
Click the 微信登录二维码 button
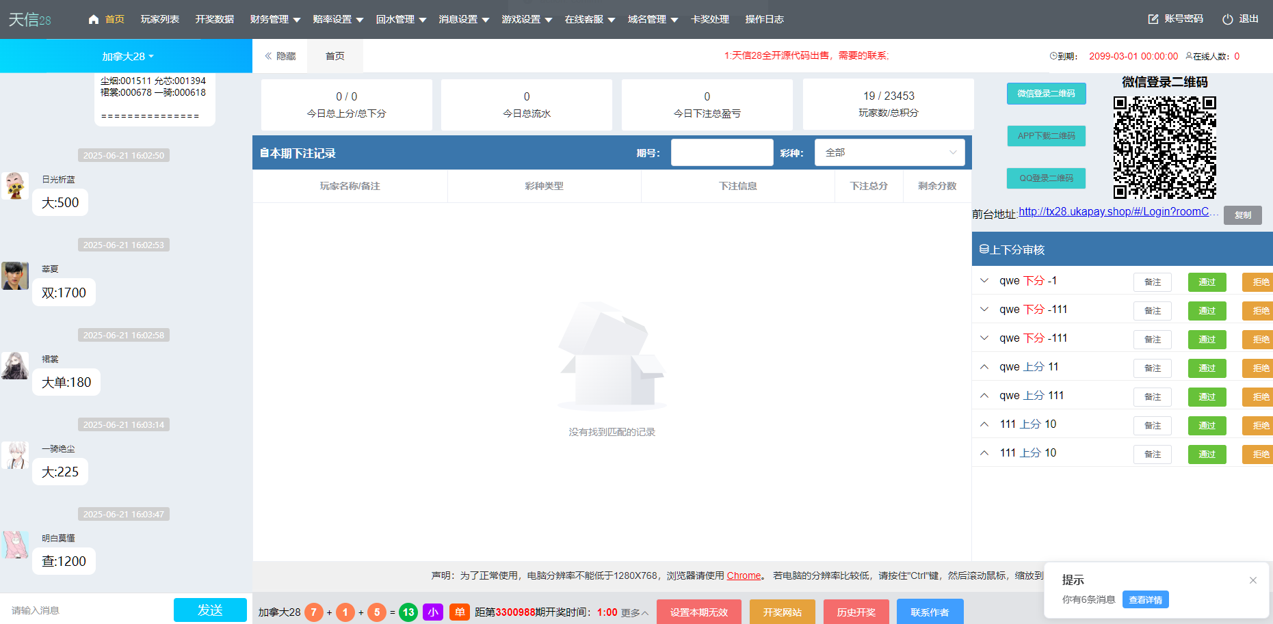point(1046,94)
